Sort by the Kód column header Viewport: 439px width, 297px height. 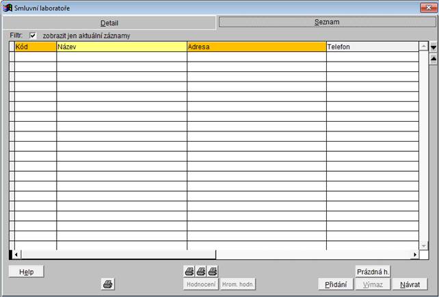click(x=36, y=47)
